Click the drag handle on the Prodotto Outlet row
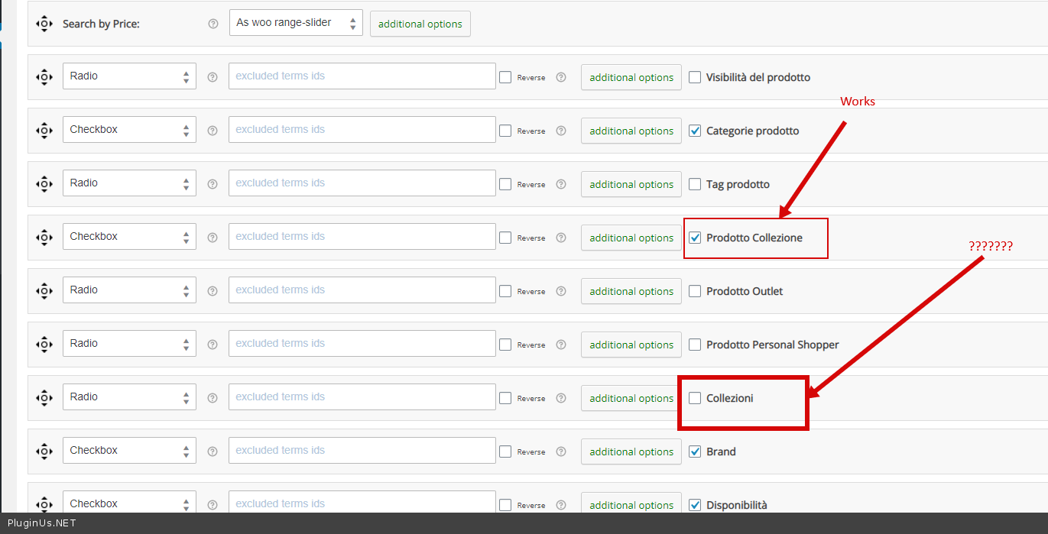1048x534 pixels. [44, 291]
